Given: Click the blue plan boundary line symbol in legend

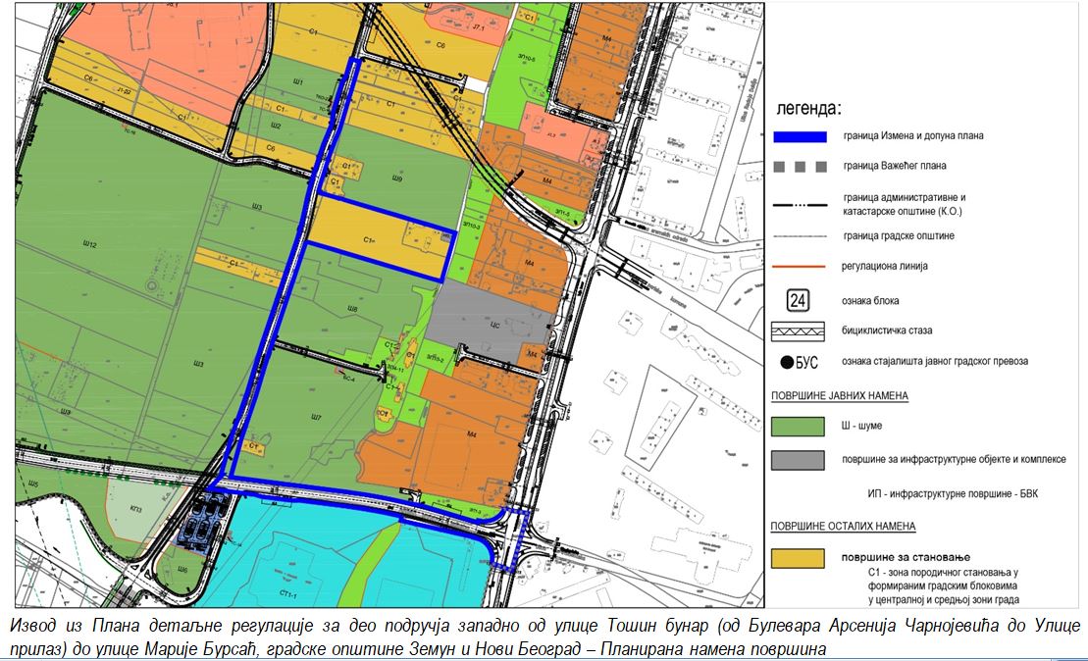Looking at the screenshot, I should pyautogui.click(x=798, y=136).
